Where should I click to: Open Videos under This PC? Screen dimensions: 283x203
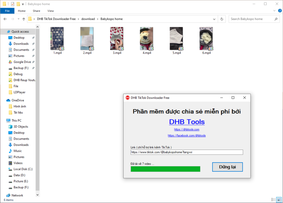coord(18,163)
